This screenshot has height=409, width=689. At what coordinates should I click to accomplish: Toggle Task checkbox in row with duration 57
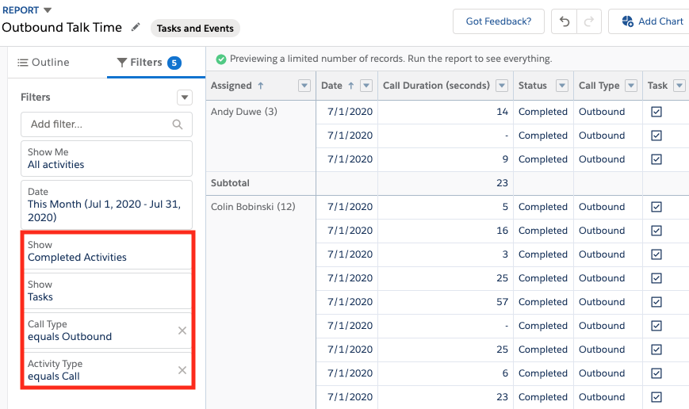(x=656, y=302)
